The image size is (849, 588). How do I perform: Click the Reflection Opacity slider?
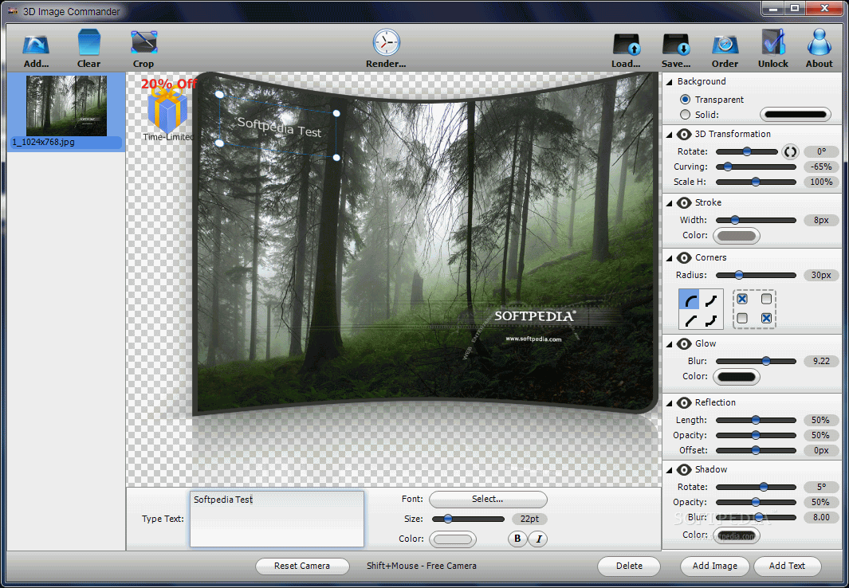tap(756, 436)
